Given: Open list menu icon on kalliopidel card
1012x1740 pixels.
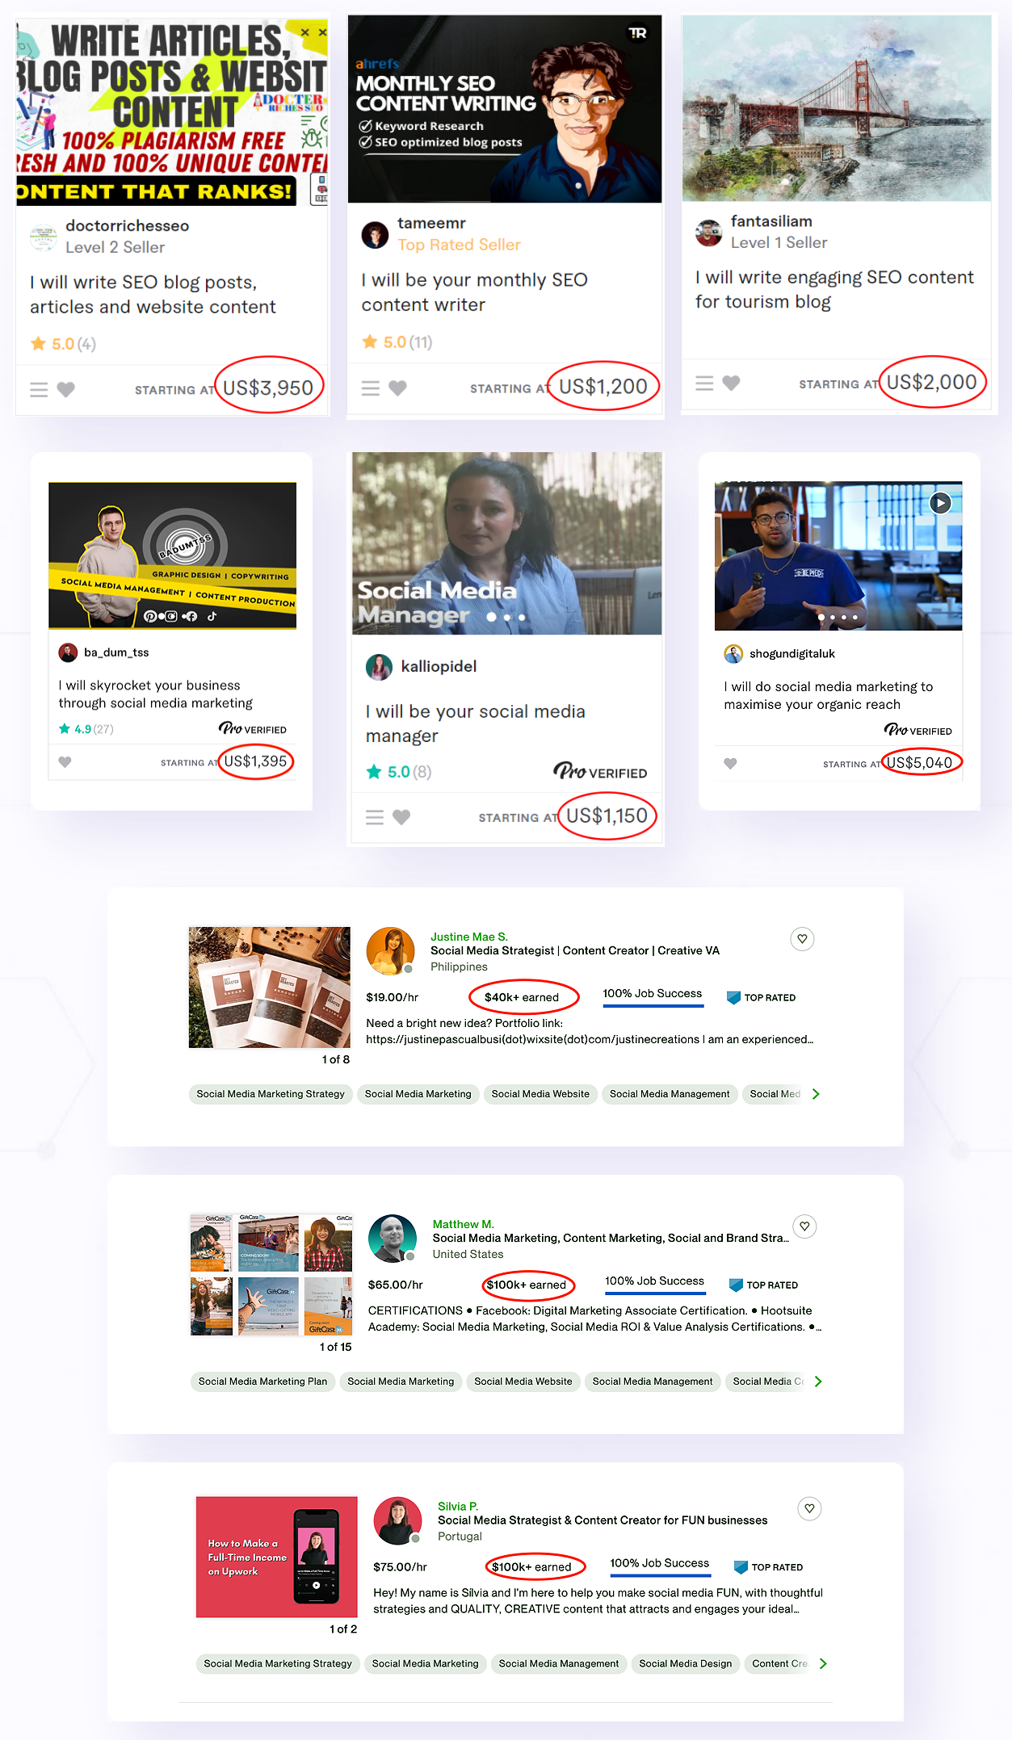Looking at the screenshot, I should point(375,817).
